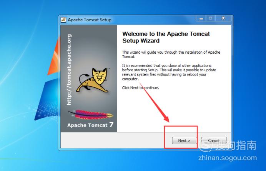Click the Welcome Setup Wizard heading
266x171 pixels.
tap(166, 37)
